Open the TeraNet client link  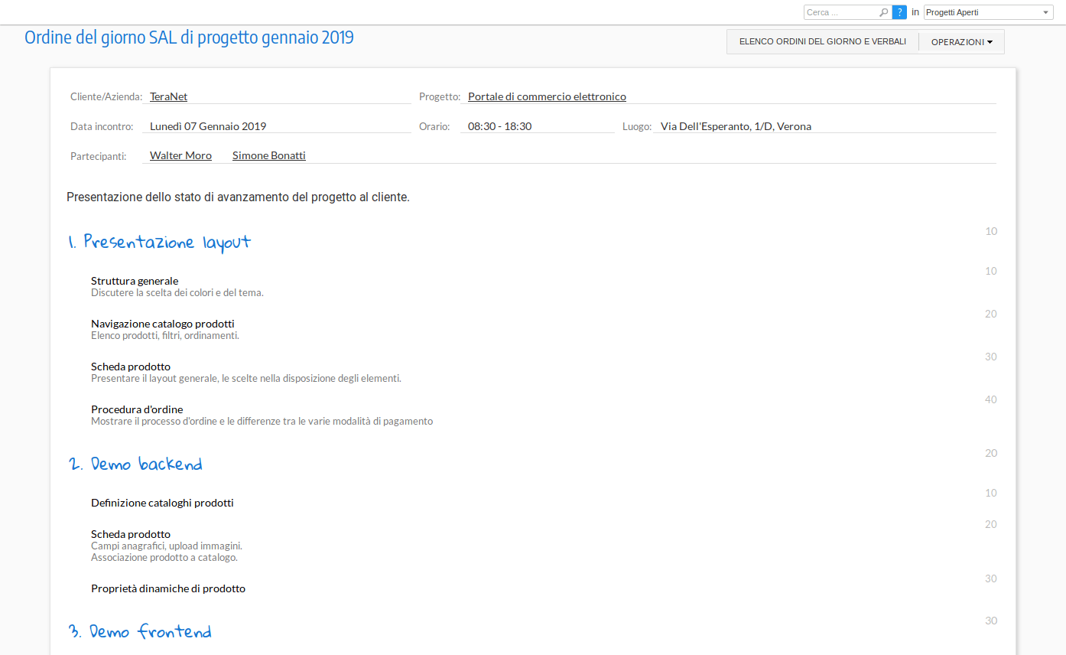pos(168,96)
